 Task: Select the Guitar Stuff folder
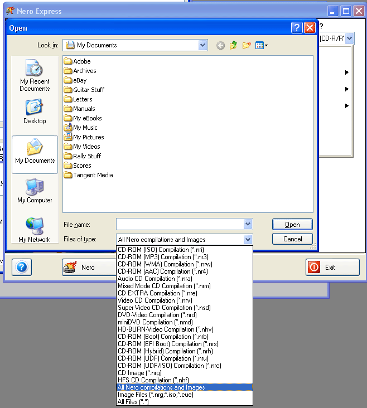click(x=84, y=90)
